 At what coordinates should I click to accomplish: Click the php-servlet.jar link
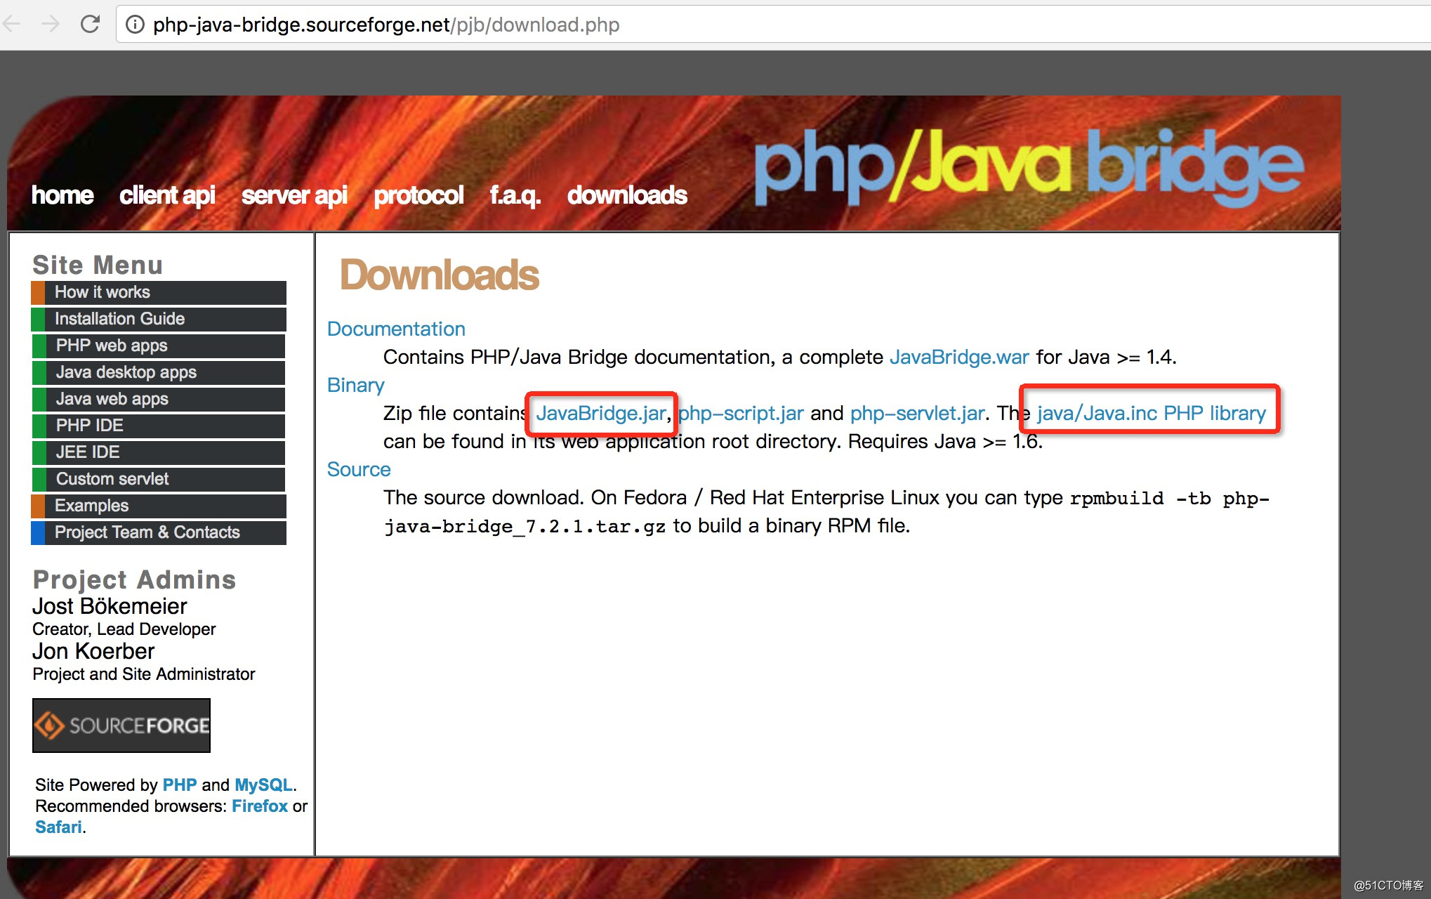point(918,413)
